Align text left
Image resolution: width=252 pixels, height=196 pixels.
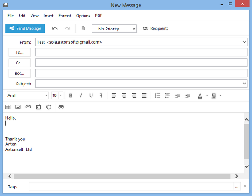pos(114,95)
